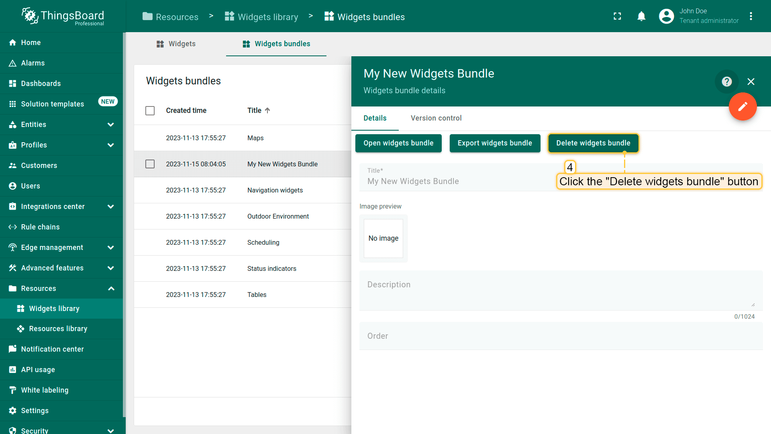Click the Description text field
The height and width of the screenshot is (434, 771).
pos(560,290)
